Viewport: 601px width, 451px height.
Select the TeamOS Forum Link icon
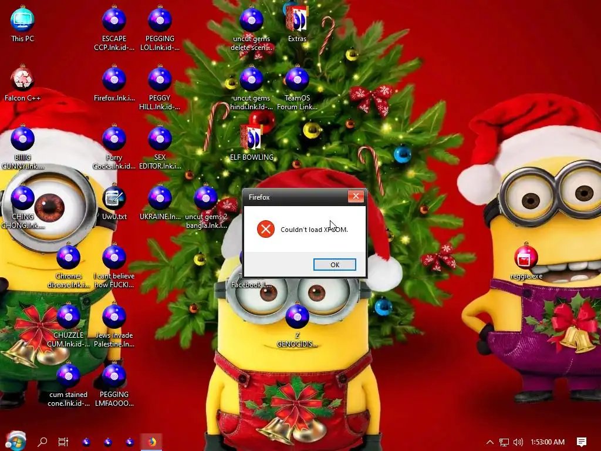tap(297, 88)
